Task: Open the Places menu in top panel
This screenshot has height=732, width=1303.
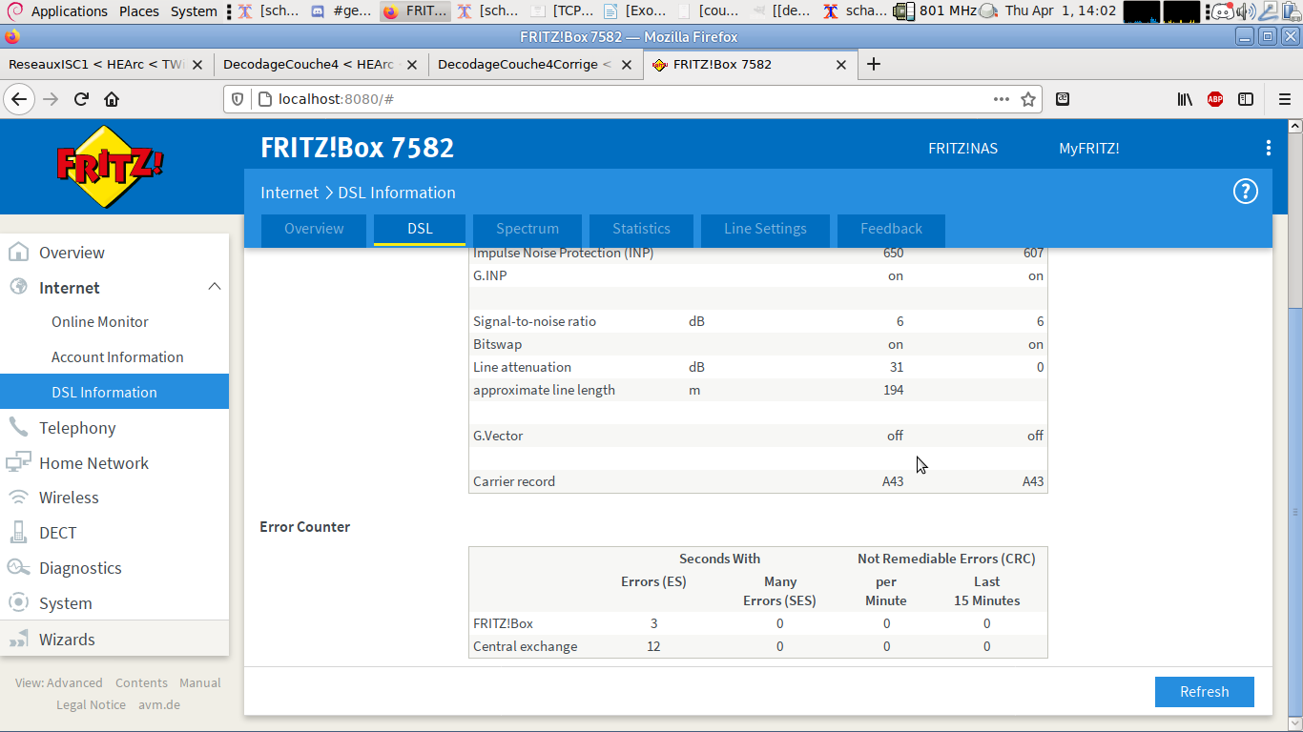Action: [138, 11]
